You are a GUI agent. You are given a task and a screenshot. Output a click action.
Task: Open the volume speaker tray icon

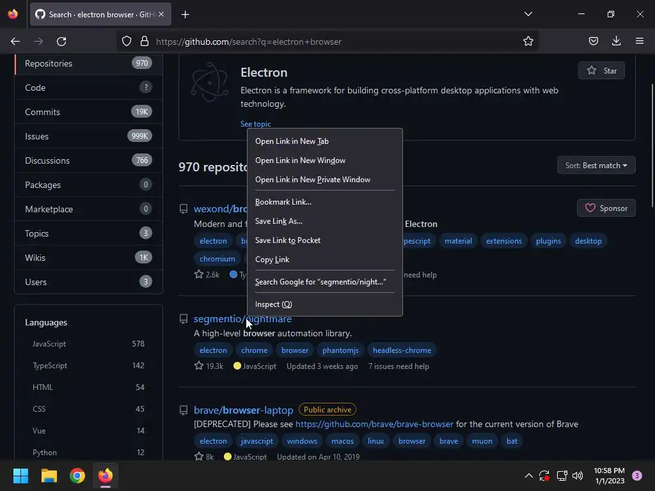point(578,476)
